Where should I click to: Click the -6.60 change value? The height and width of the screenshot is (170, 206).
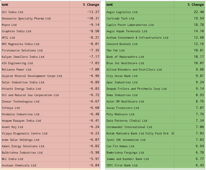tap(85, 108)
